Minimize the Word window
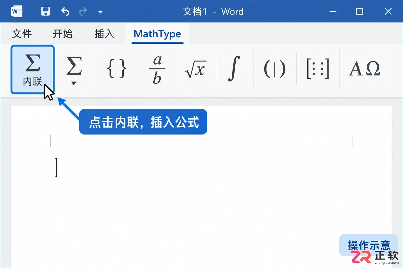 (x=333, y=11)
